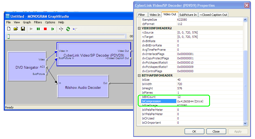Click the properties list scrollbar thumb
Screen dimensions: 255x139
pyautogui.click(x=245, y=86)
